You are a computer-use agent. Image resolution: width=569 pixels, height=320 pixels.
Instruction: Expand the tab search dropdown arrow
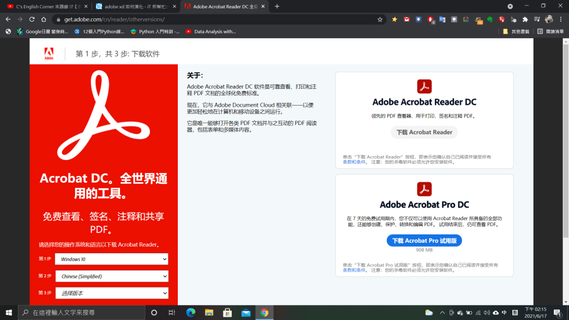(510, 7)
